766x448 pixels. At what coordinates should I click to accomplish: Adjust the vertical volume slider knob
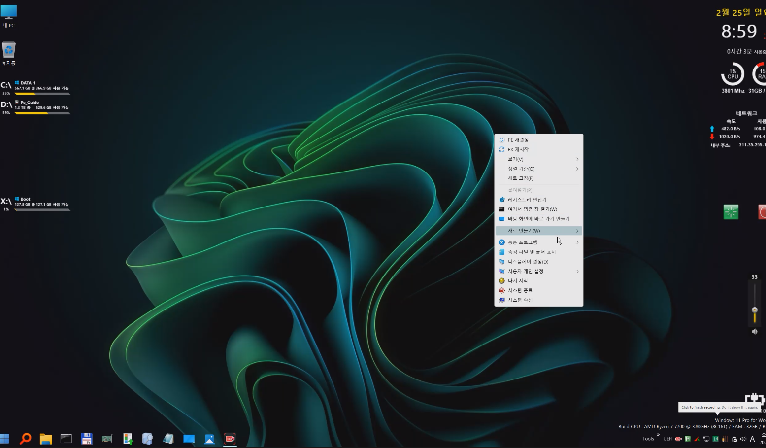pyautogui.click(x=754, y=310)
